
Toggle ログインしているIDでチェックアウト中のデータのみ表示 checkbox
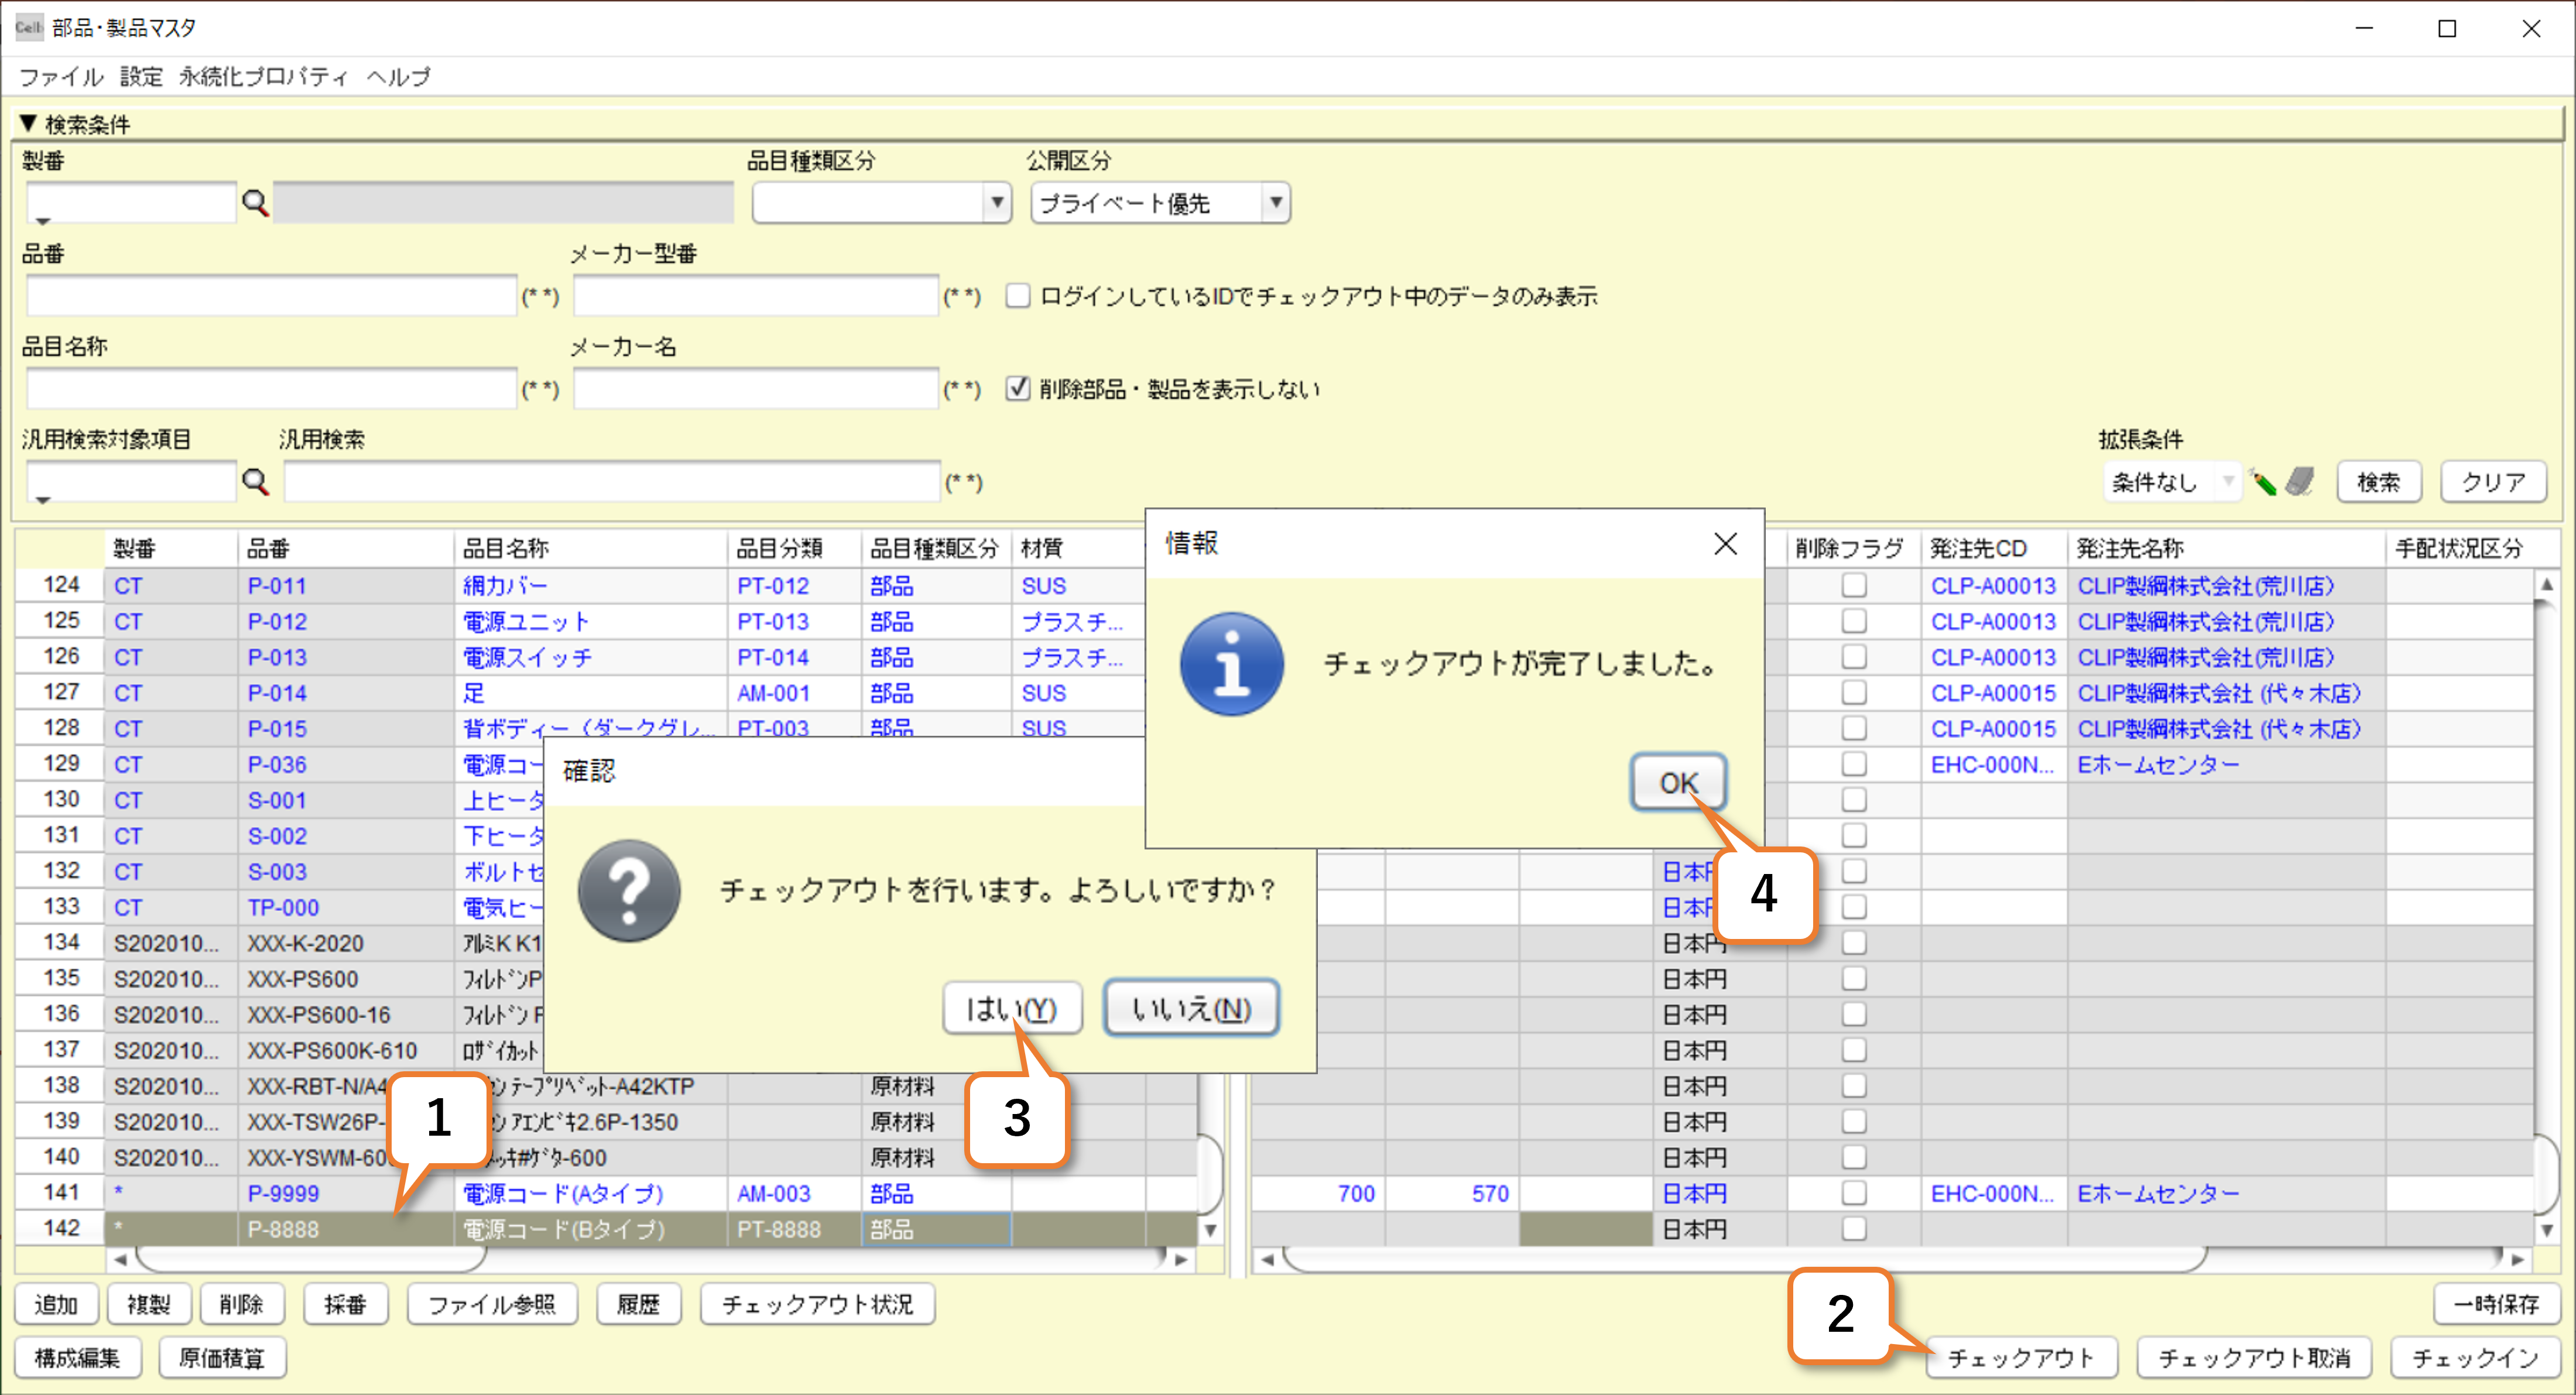[x=1018, y=296]
